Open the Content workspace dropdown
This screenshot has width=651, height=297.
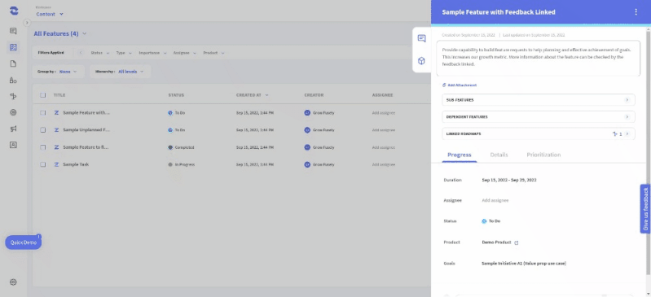50,14
